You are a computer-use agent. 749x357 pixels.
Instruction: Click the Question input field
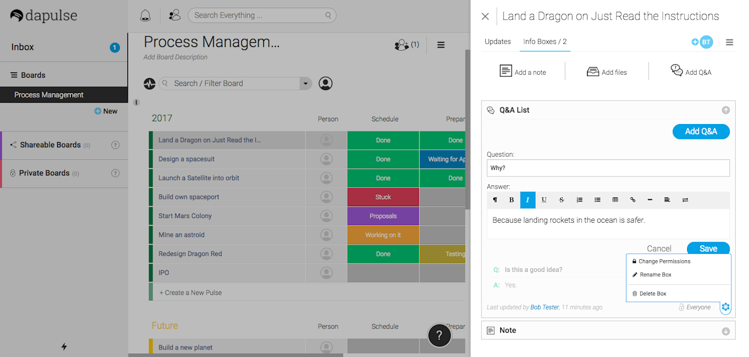pyautogui.click(x=608, y=168)
